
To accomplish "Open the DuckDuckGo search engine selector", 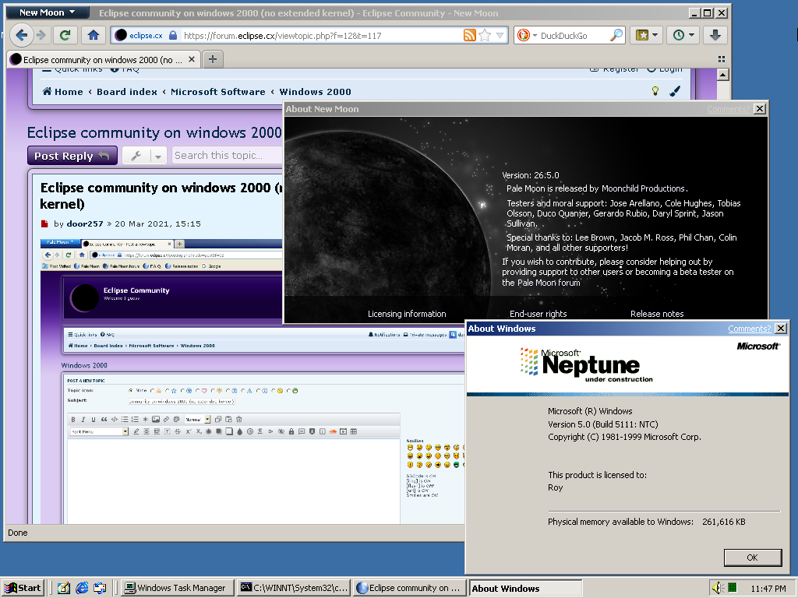I will (x=525, y=36).
